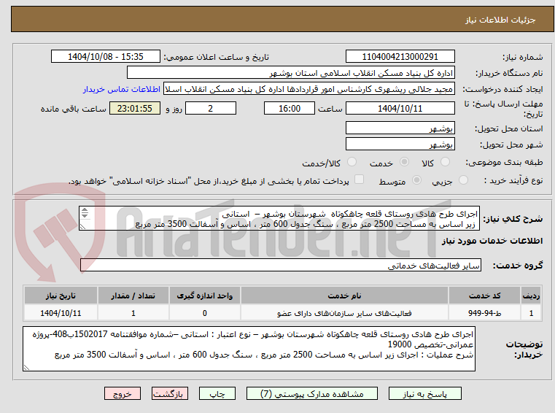Click the شرح کلی نیاز resize handle
This screenshot has width=555, height=413.
tap(82, 227)
